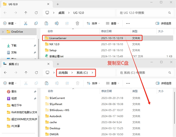Click the Paste icon in top toolbar

[46, 24]
